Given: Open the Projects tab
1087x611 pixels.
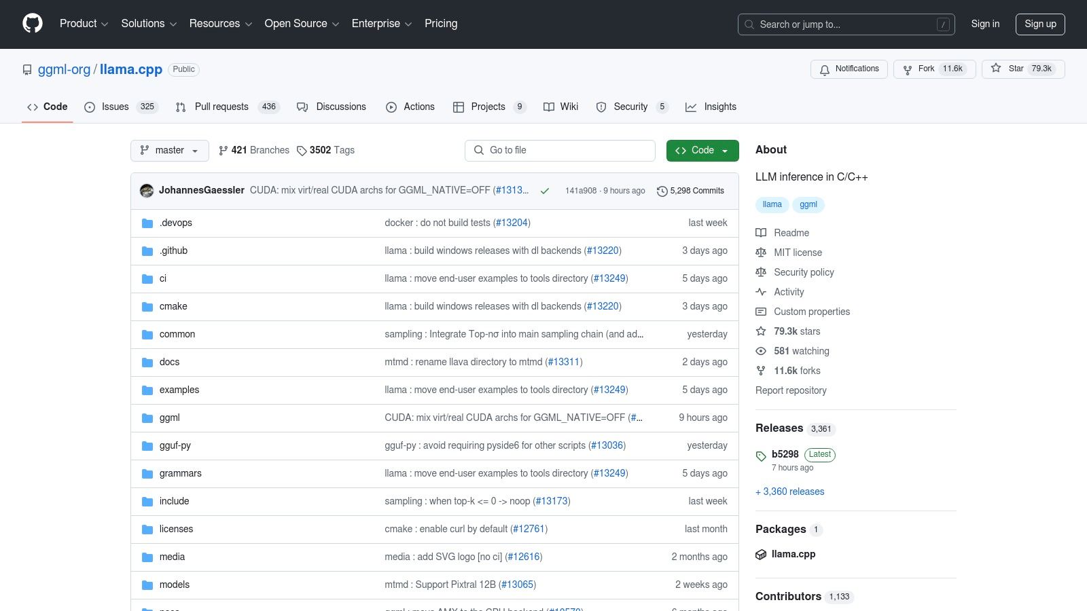Looking at the screenshot, I should point(489,107).
